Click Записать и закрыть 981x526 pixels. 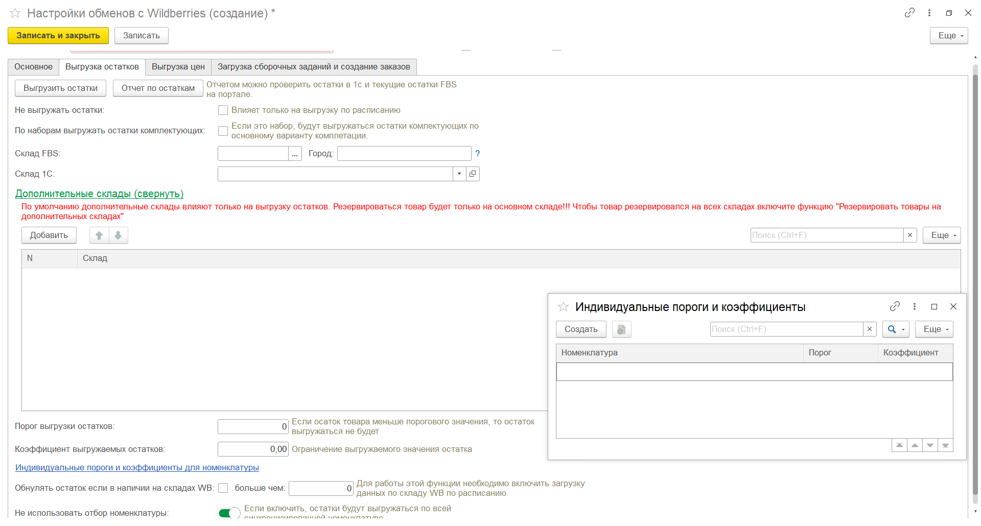58,35
